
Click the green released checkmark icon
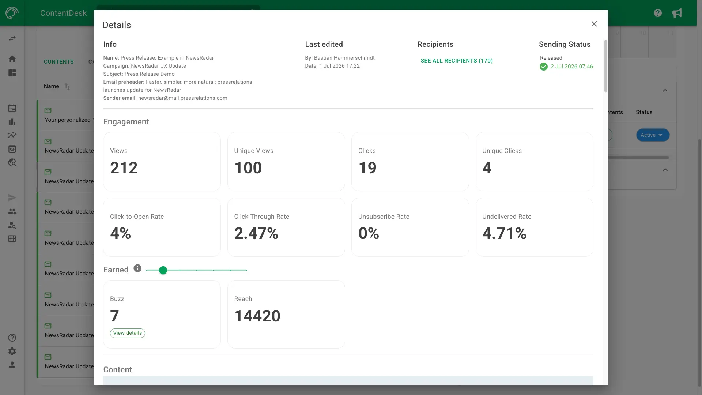[x=544, y=67]
